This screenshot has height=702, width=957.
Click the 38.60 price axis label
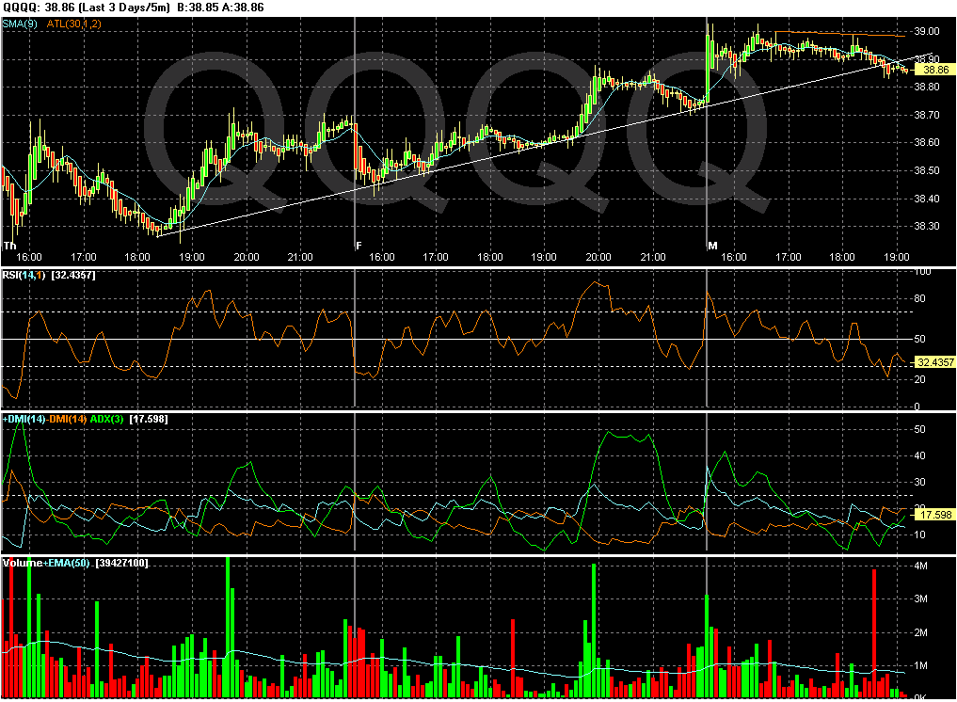point(927,143)
